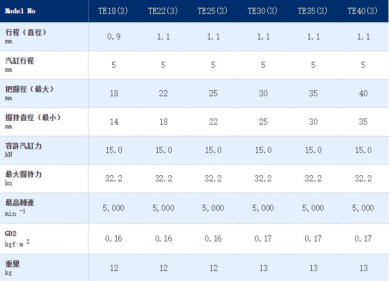Click the 14 min grip value for TE18(3)
389x281 pixels.
(114, 122)
